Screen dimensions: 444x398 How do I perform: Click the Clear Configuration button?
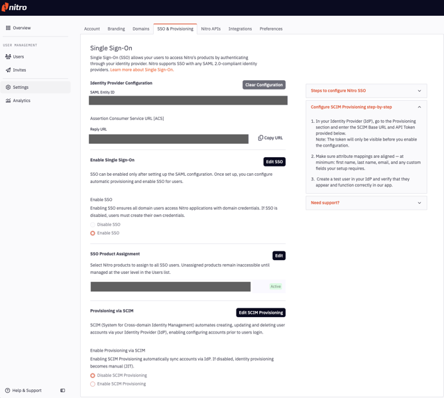point(264,85)
